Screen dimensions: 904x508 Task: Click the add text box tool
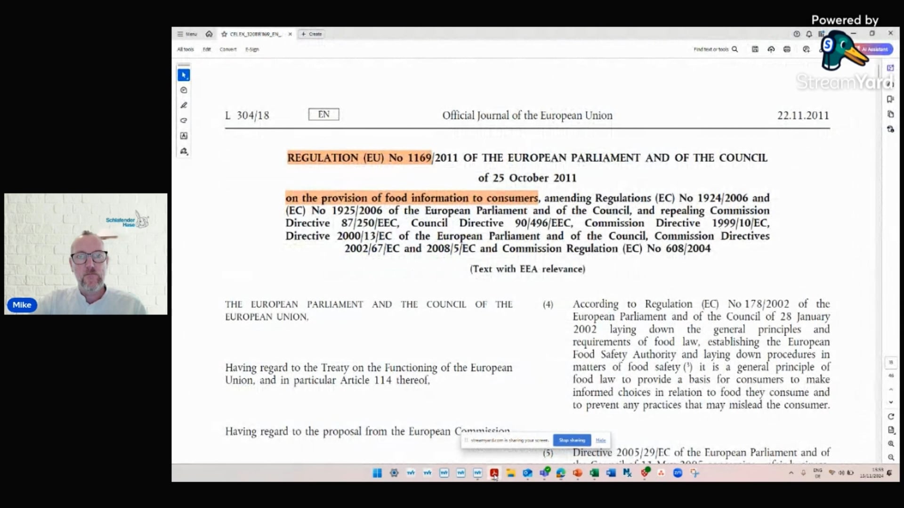[184, 136]
